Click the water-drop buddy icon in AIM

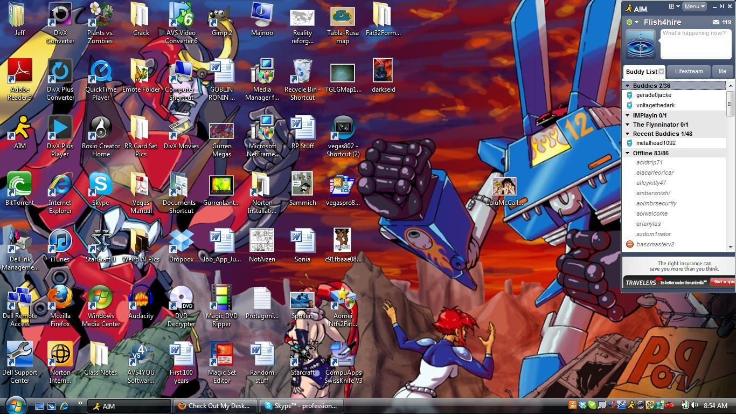click(640, 44)
